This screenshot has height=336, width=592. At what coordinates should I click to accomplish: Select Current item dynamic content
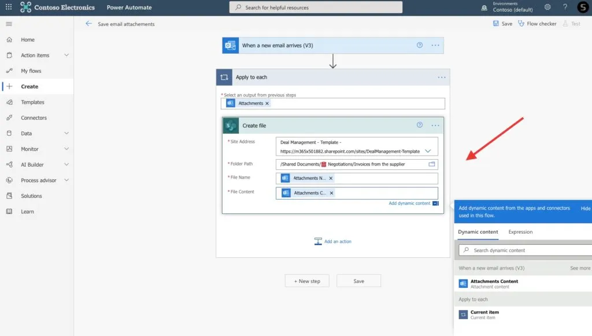(x=523, y=315)
